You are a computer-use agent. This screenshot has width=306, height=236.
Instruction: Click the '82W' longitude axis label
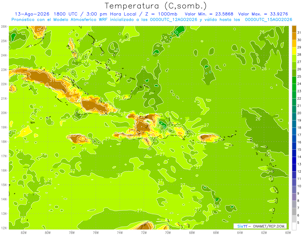coord(24,232)
